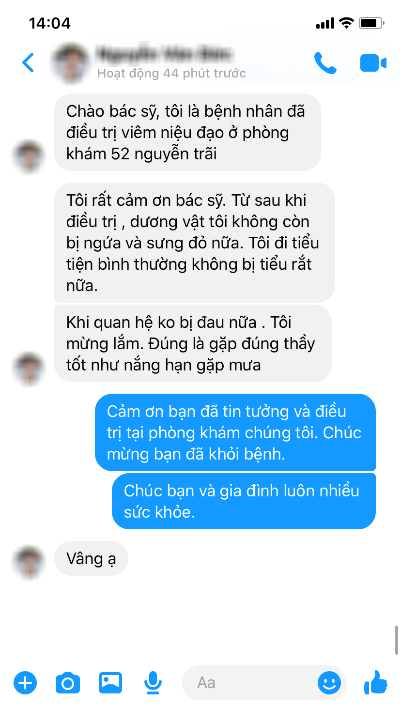
Task: Open the camera from bottom toolbar
Action: 68,683
